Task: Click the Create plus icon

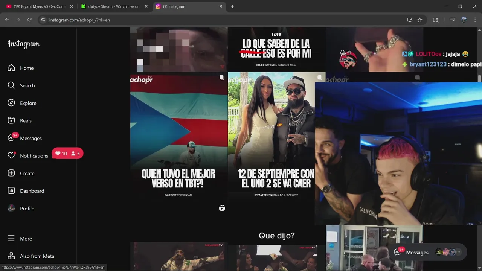Action: tap(11, 173)
